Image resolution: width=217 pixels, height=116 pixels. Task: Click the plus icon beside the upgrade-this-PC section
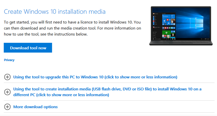tap(8, 77)
